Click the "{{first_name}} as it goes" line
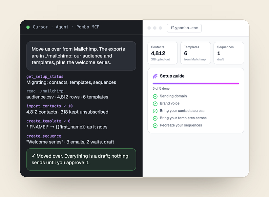This screenshot has height=197, width=269. (67, 127)
